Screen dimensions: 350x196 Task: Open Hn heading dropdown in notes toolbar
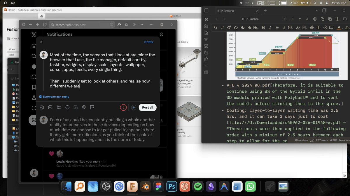click(x=256, y=28)
